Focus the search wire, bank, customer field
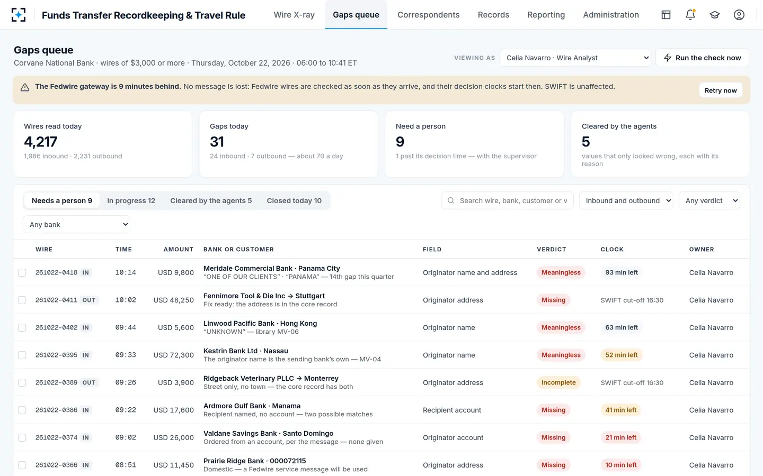This screenshot has width=763, height=476. coord(508,200)
